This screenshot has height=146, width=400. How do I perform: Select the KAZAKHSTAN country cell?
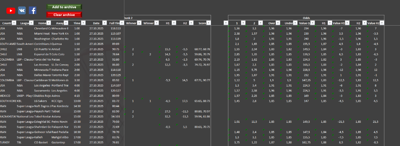pyautogui.click(x=7, y=116)
